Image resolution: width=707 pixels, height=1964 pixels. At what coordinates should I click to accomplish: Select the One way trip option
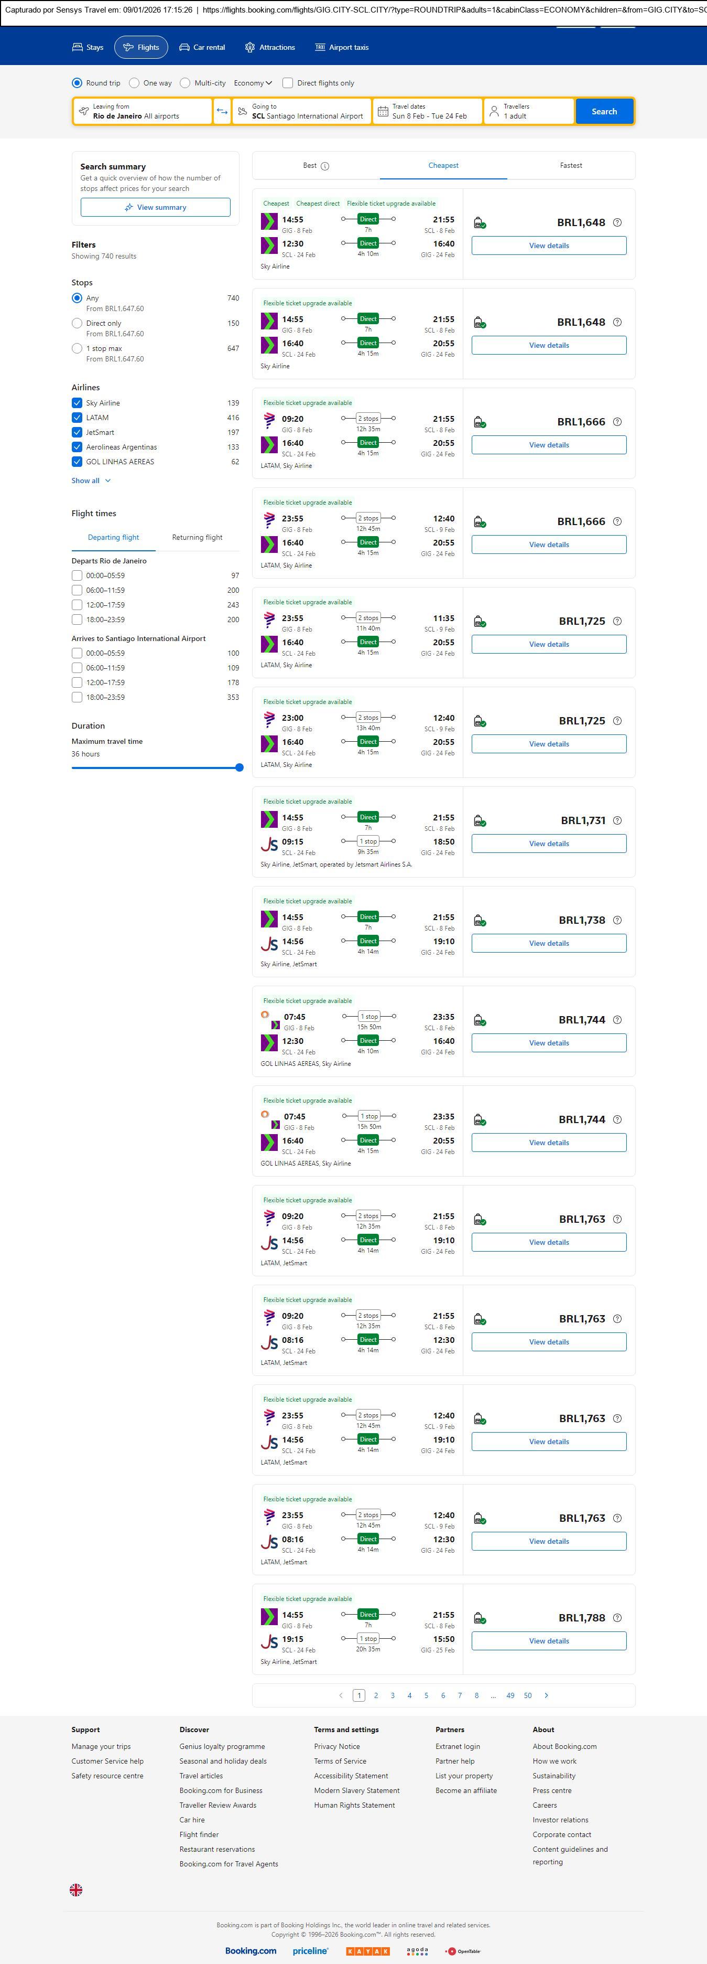(x=134, y=83)
